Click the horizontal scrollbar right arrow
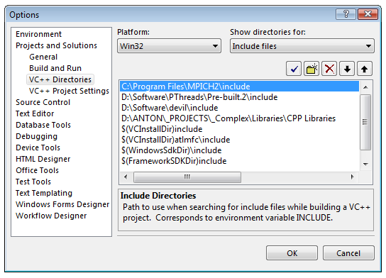The height and width of the screenshot is (278, 386). click(353, 177)
